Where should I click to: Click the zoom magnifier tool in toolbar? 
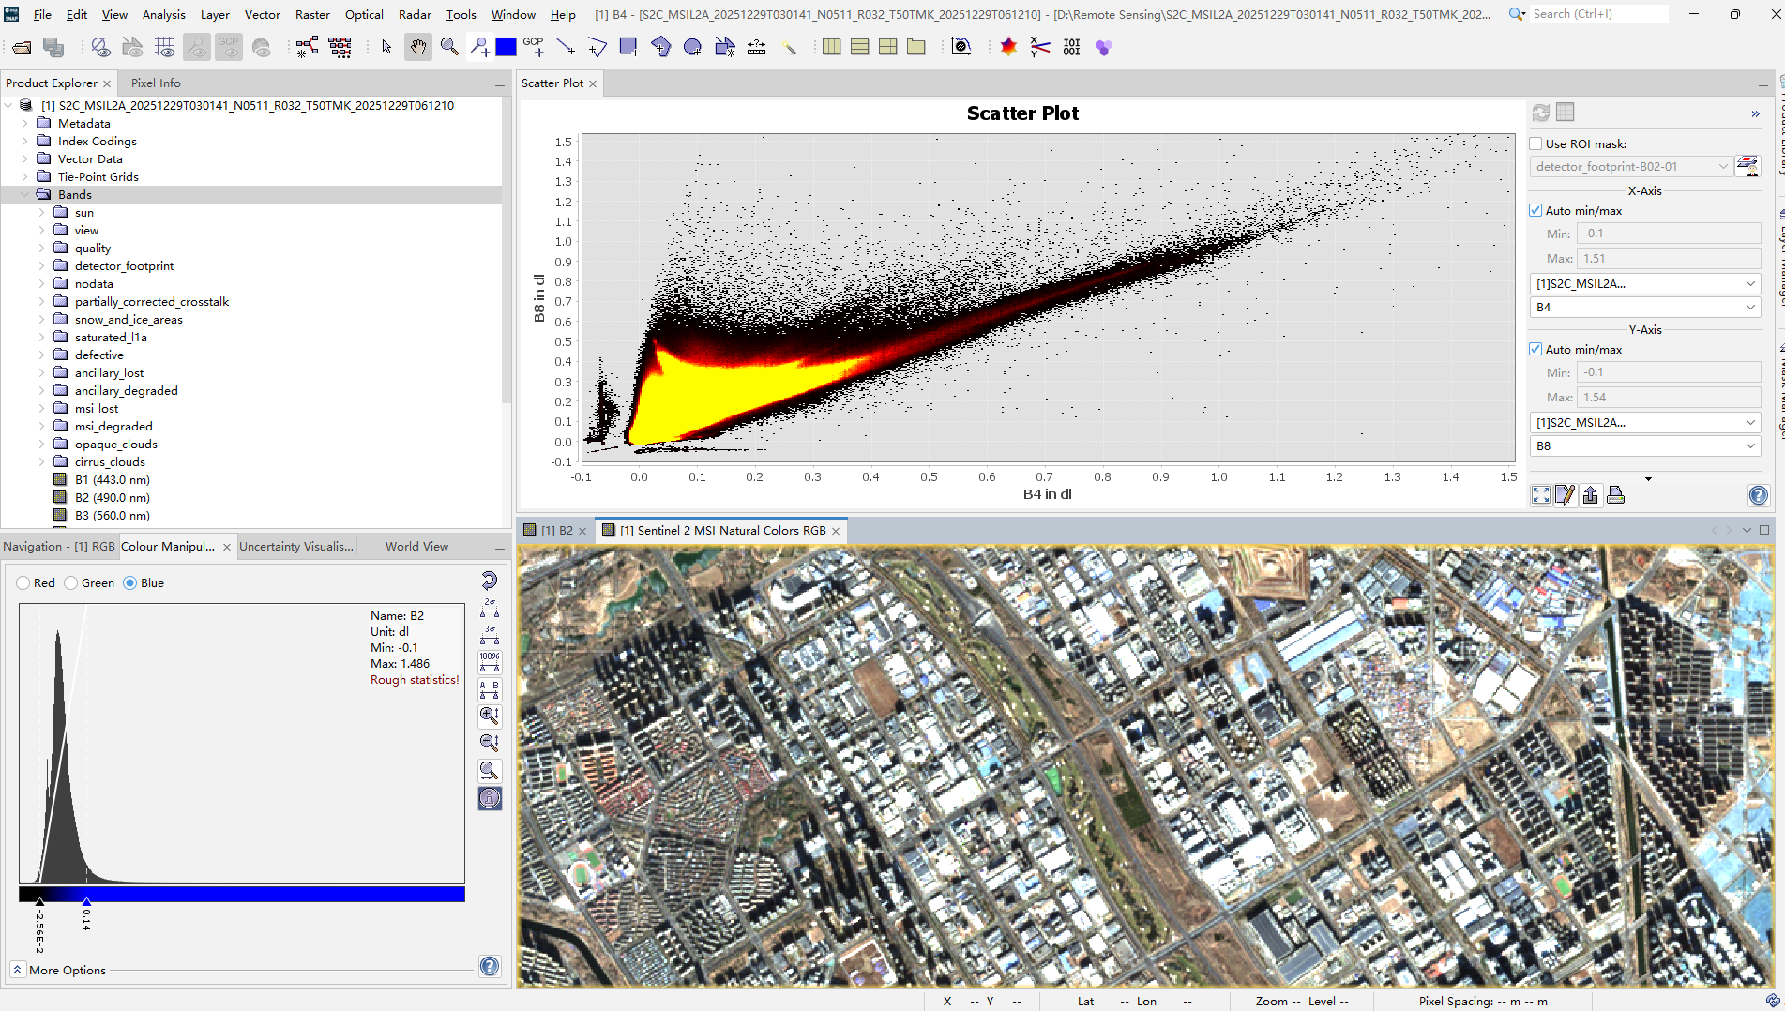(449, 47)
